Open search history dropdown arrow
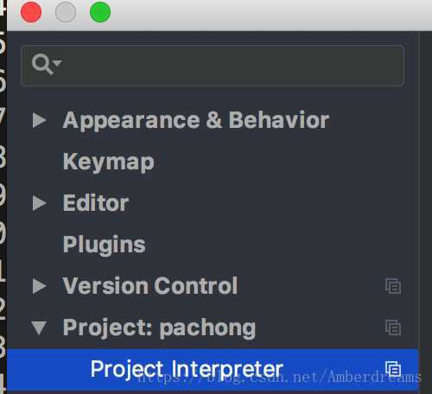The height and width of the screenshot is (394, 432). click(58, 63)
